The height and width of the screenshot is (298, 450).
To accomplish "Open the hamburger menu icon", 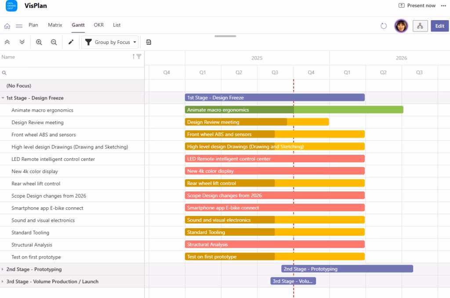I will click(19, 26).
